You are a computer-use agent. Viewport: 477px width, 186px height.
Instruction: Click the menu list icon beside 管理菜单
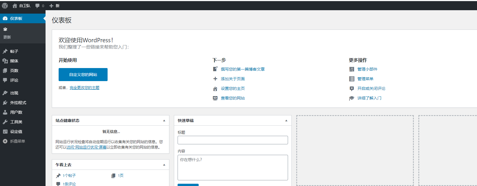352,79
